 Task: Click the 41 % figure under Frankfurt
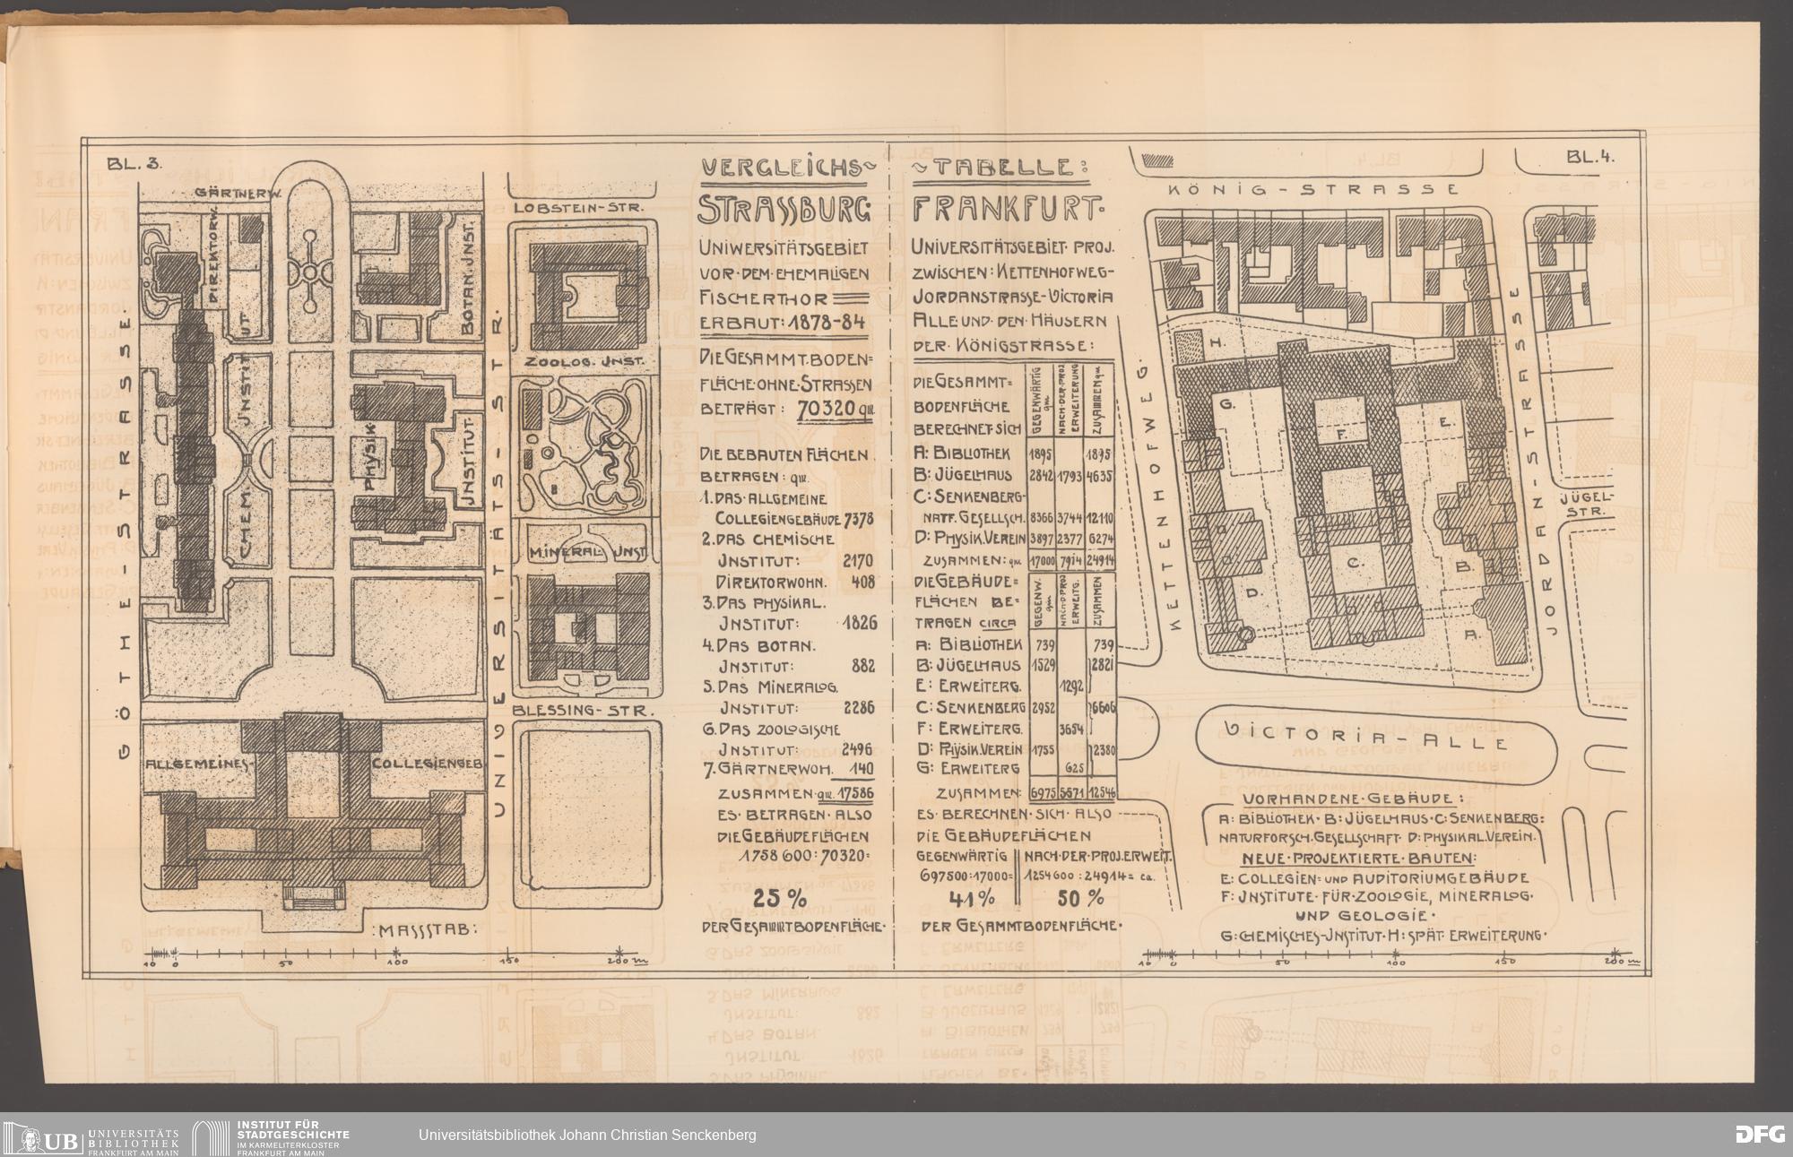coord(972,898)
